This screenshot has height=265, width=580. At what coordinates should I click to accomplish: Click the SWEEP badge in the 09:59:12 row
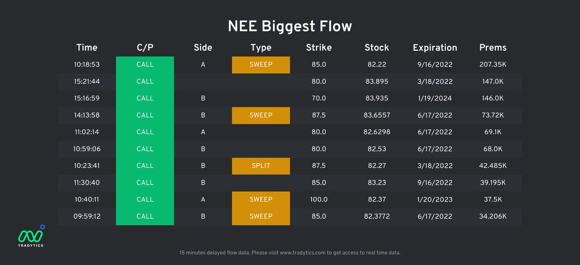[261, 216]
